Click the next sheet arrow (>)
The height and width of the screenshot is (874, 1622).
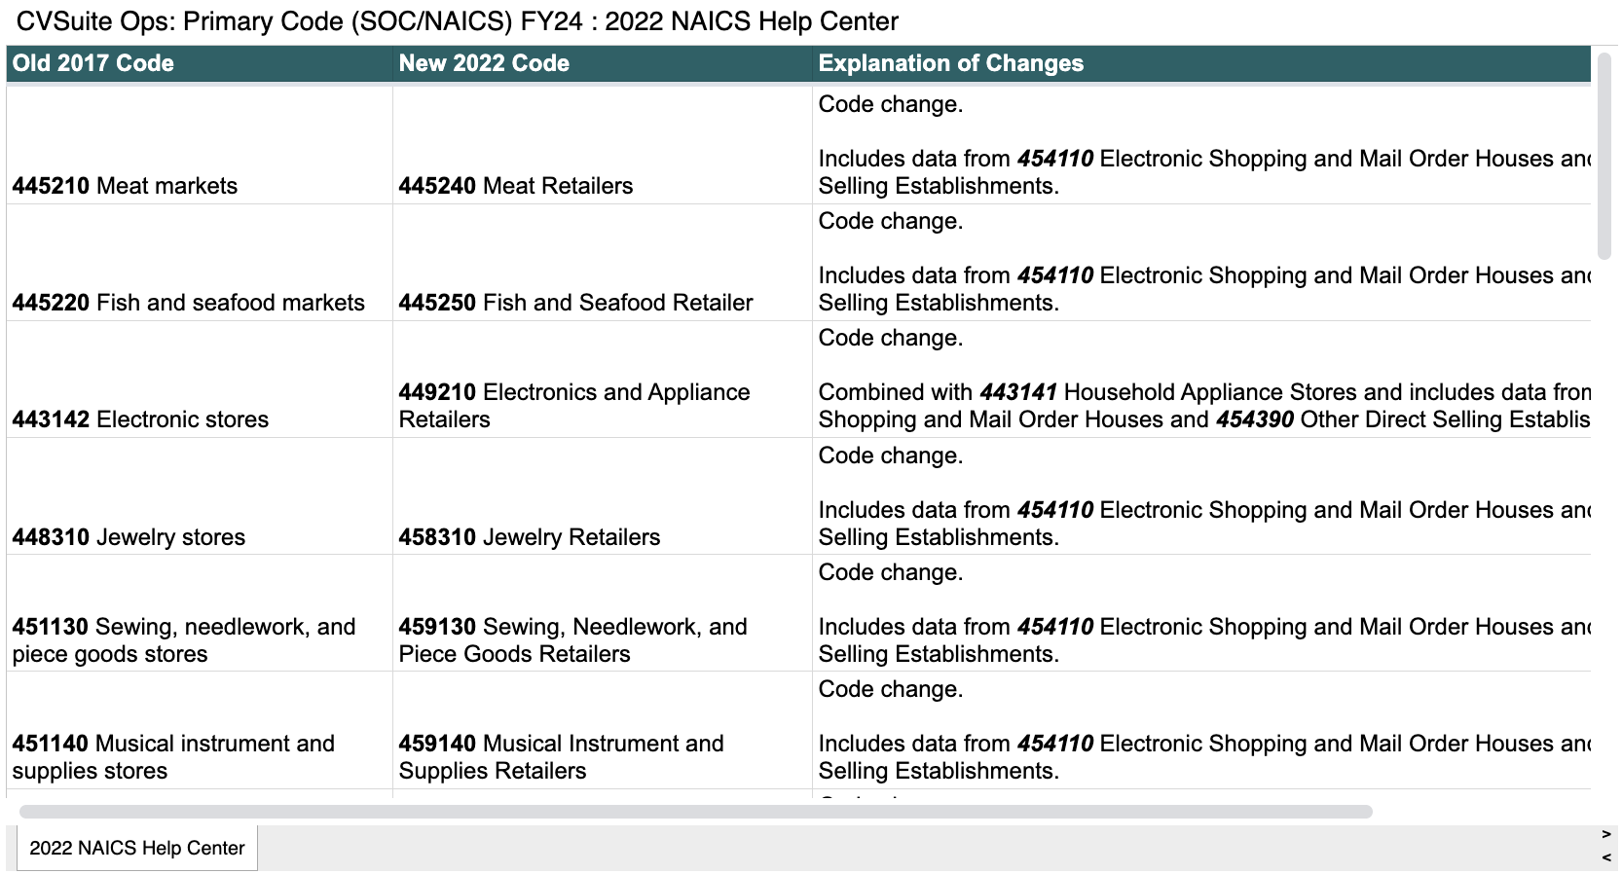(1605, 834)
